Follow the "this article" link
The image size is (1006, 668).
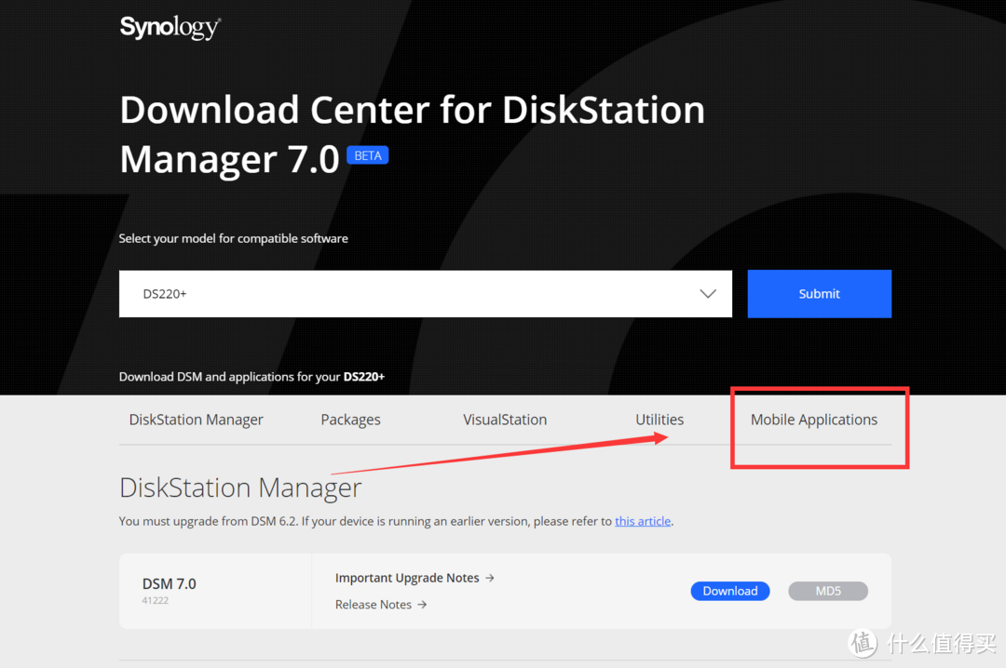643,521
